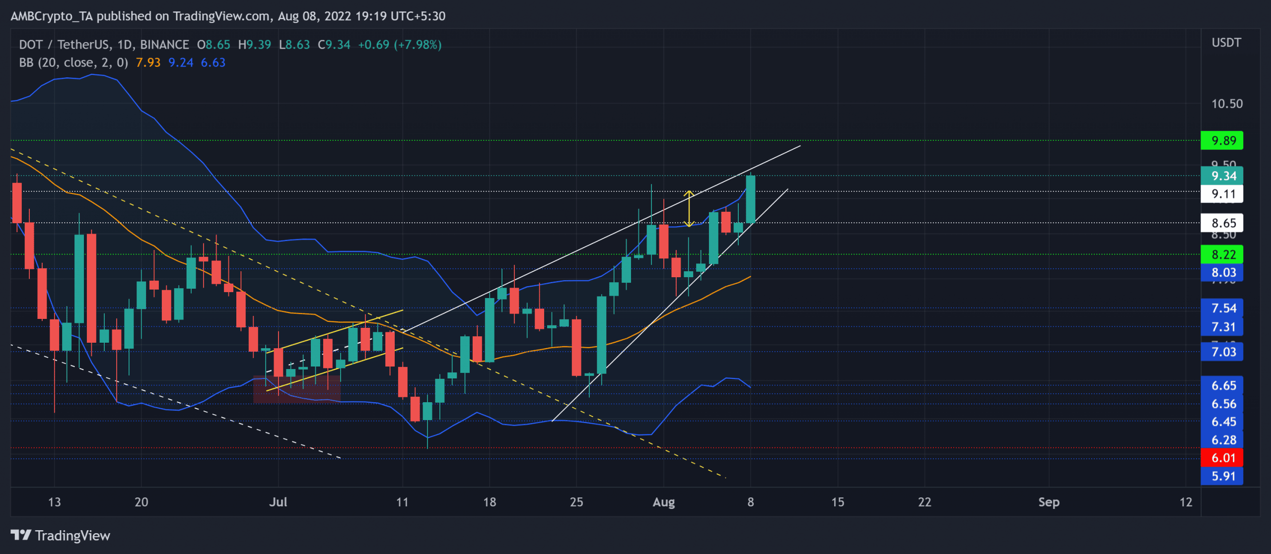The height and width of the screenshot is (554, 1271).
Task: Click the 7.31 blue price label
Action: click(1222, 327)
